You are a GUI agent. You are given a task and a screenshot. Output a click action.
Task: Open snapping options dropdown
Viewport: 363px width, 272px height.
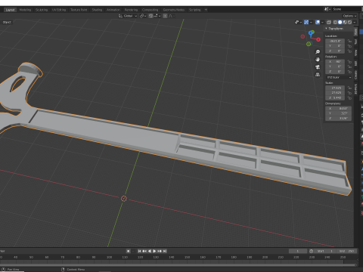pyautogui.click(x=157, y=16)
